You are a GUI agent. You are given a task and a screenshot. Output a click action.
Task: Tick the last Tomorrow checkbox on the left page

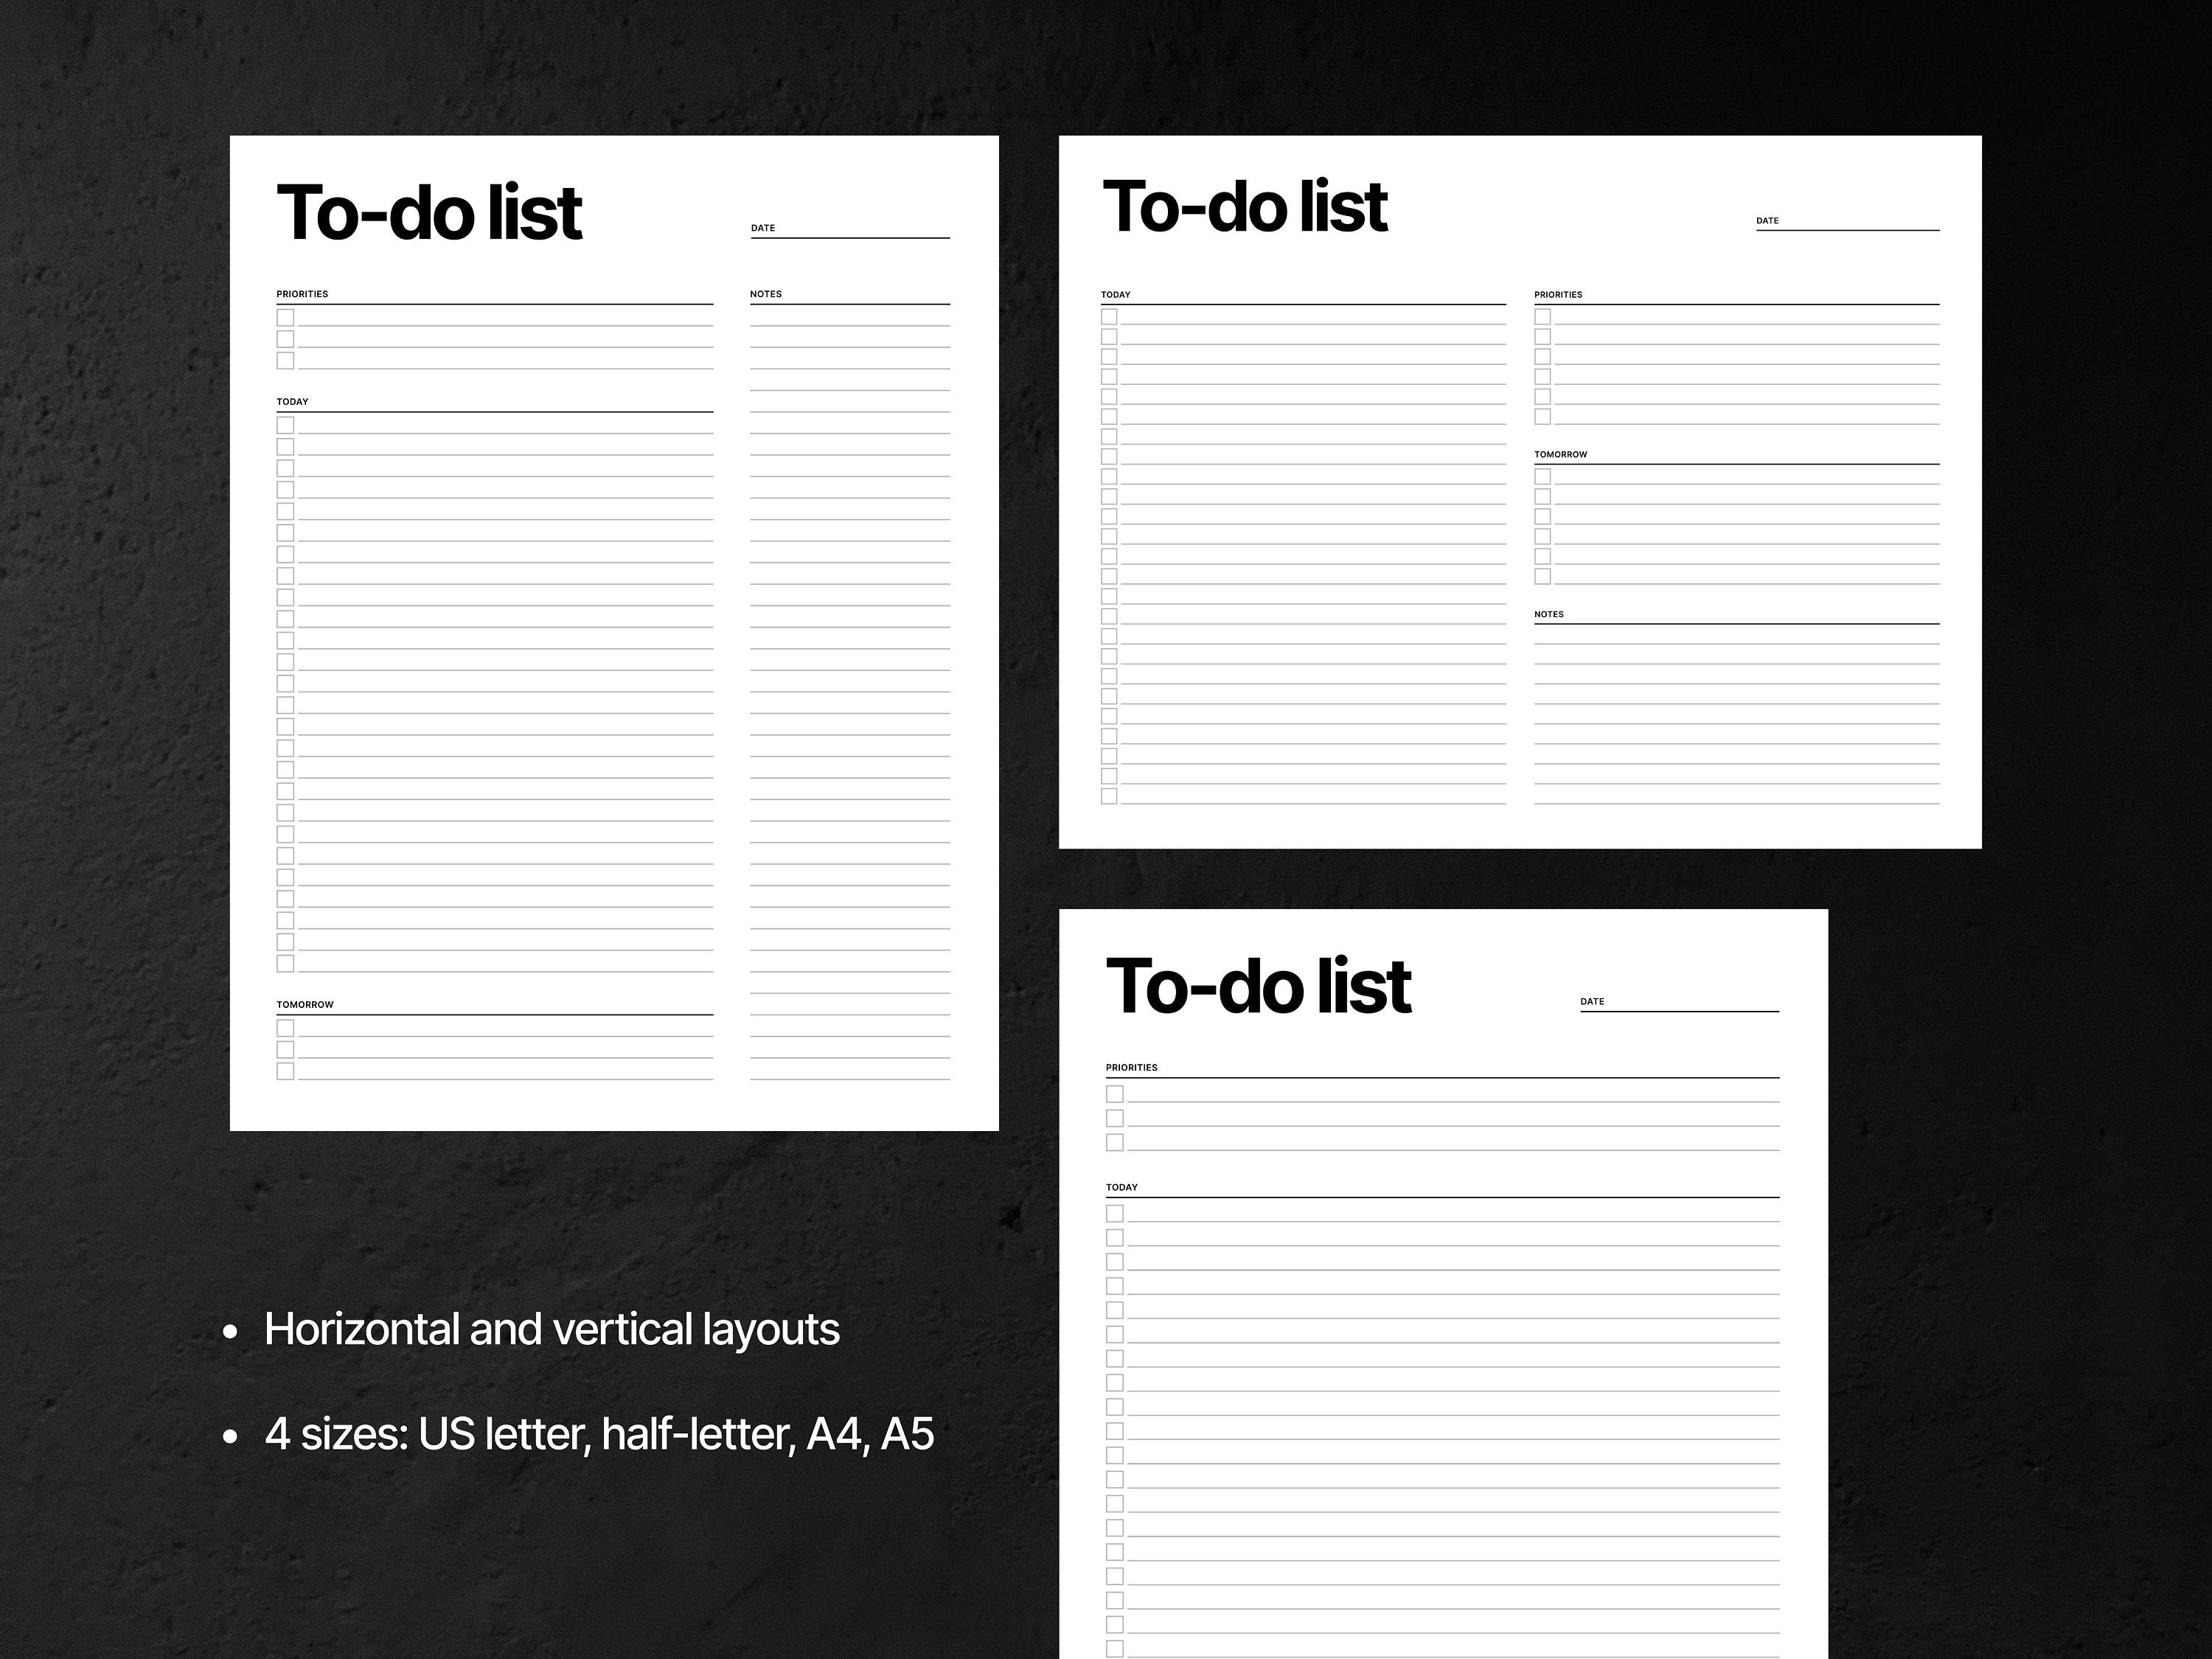[286, 1071]
